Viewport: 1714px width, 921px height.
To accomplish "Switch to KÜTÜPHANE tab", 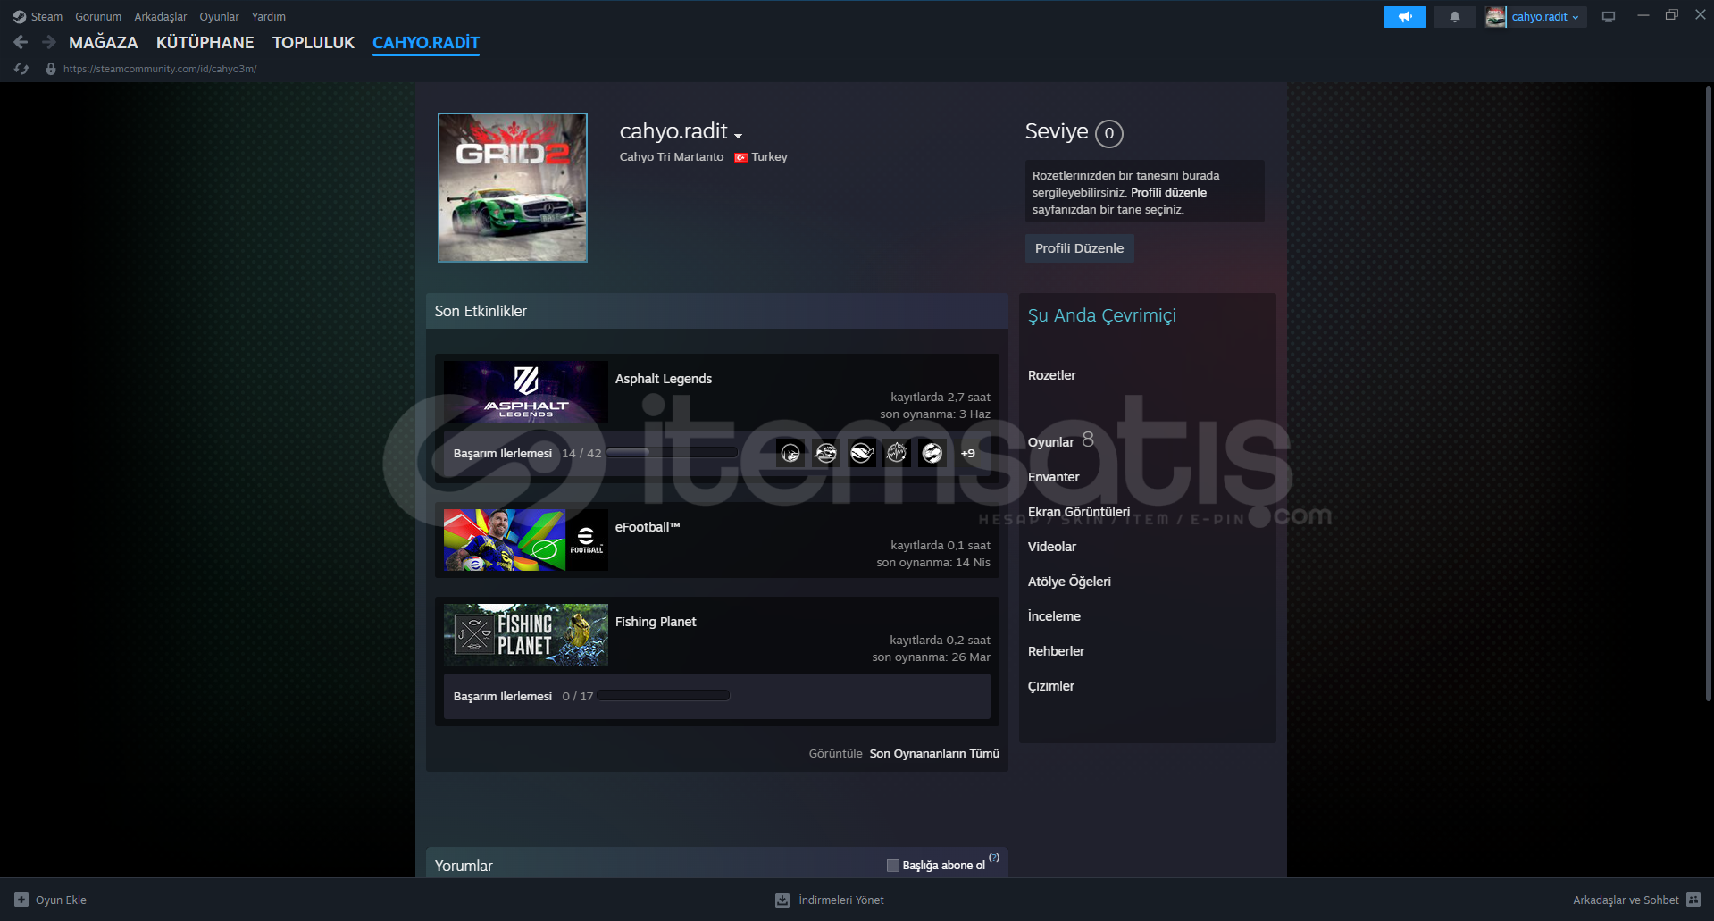I will pos(205,43).
